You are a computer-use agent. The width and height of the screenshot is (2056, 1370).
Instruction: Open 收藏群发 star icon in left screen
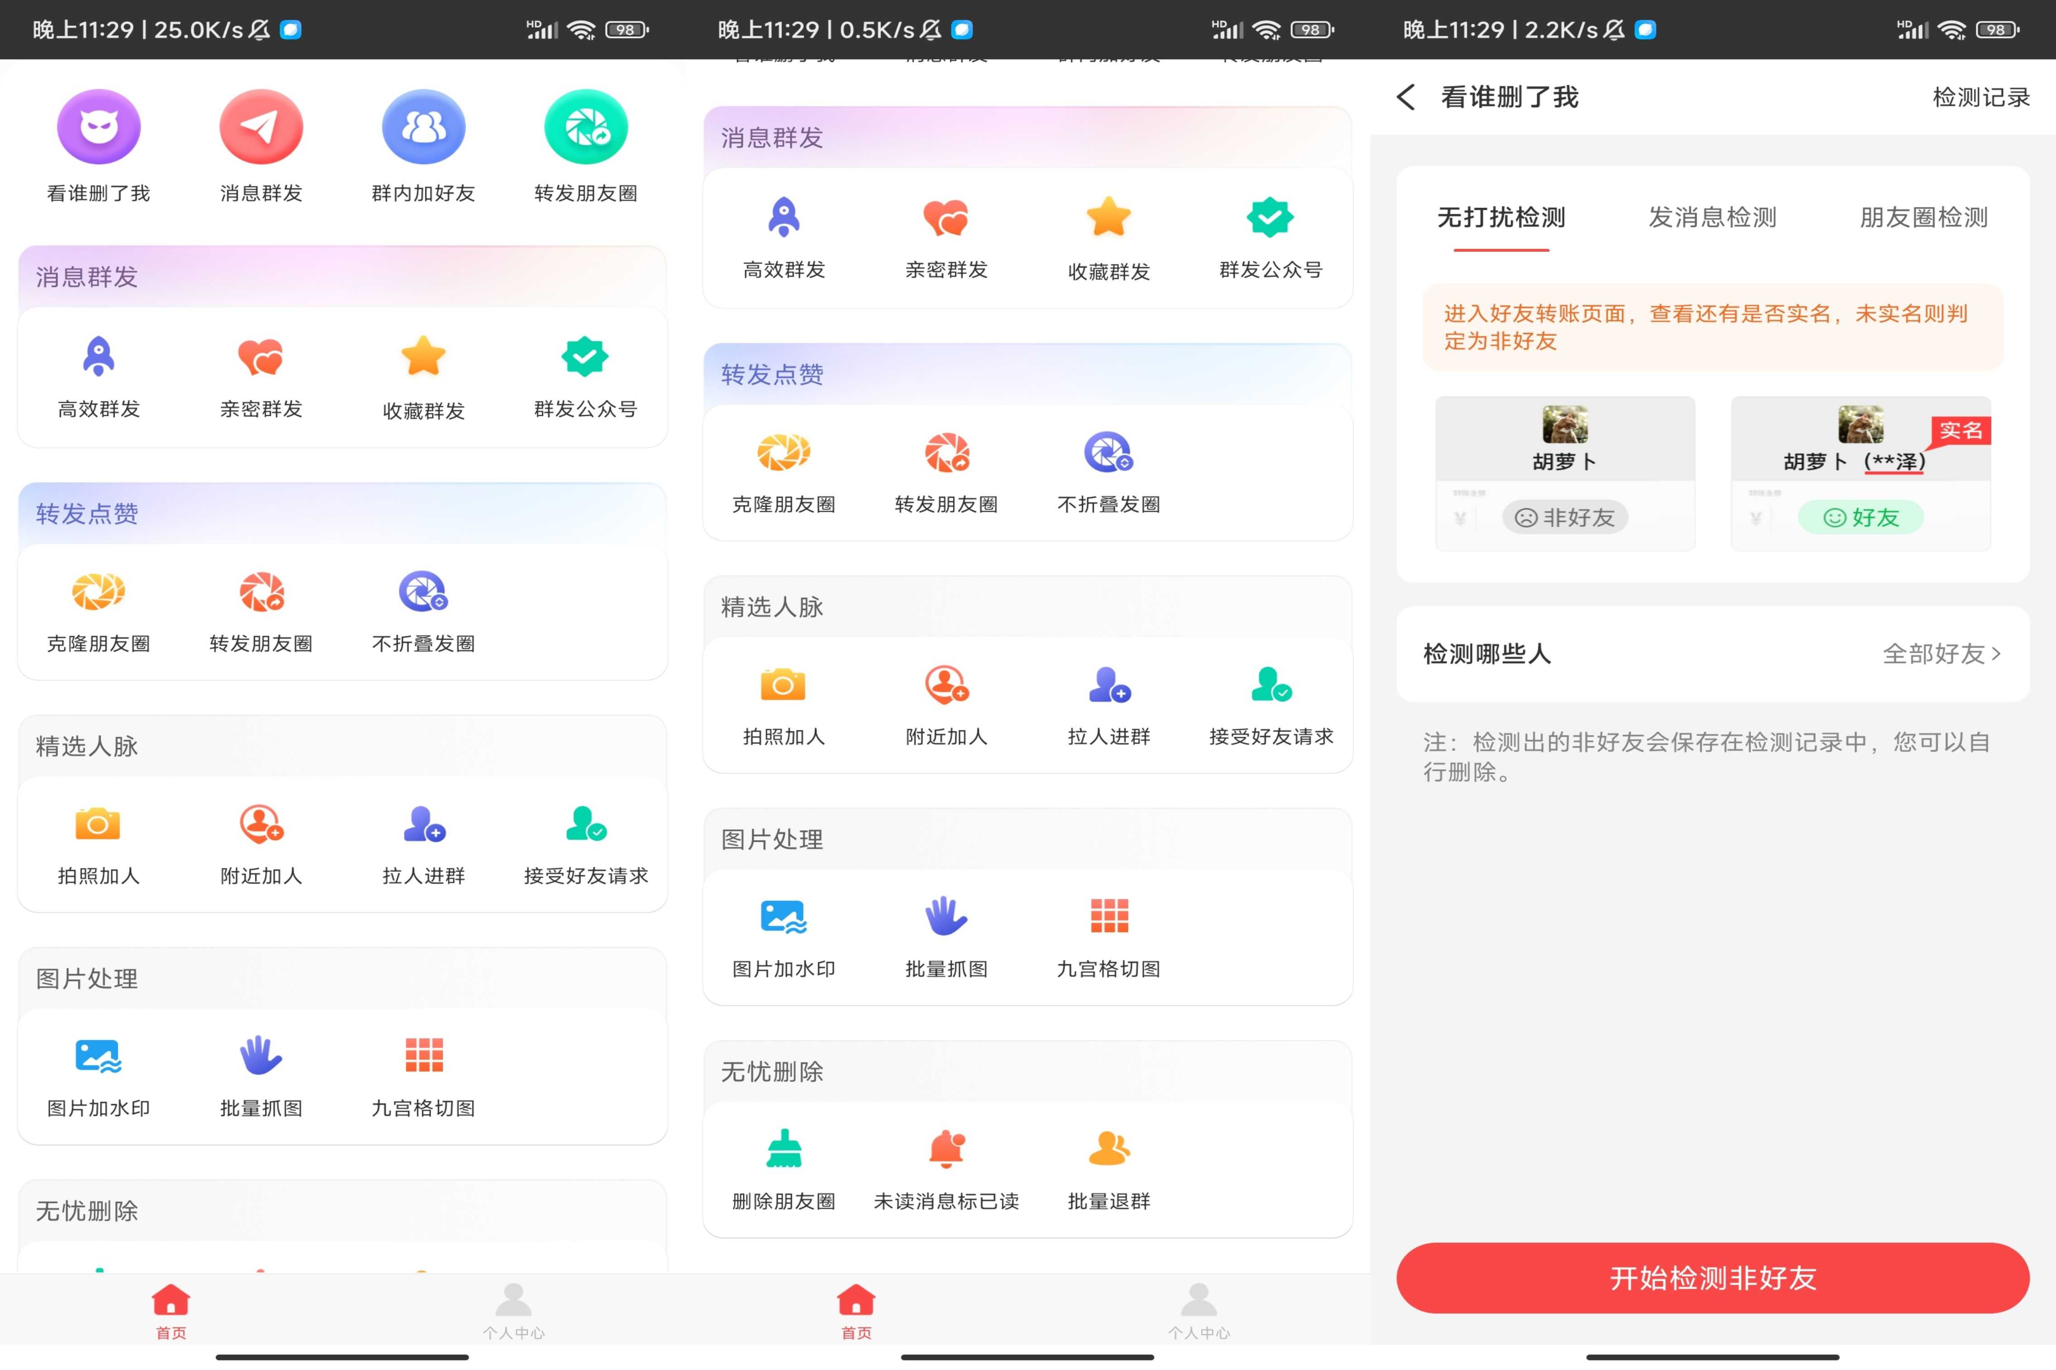tap(424, 356)
